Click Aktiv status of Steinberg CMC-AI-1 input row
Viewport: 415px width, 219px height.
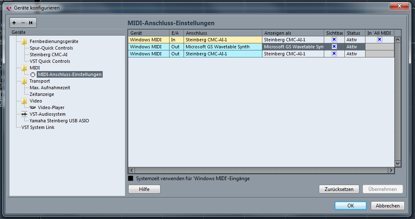pyautogui.click(x=355, y=40)
